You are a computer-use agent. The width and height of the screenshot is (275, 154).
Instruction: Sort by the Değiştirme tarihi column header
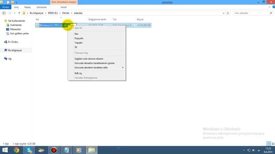(x=97, y=19)
